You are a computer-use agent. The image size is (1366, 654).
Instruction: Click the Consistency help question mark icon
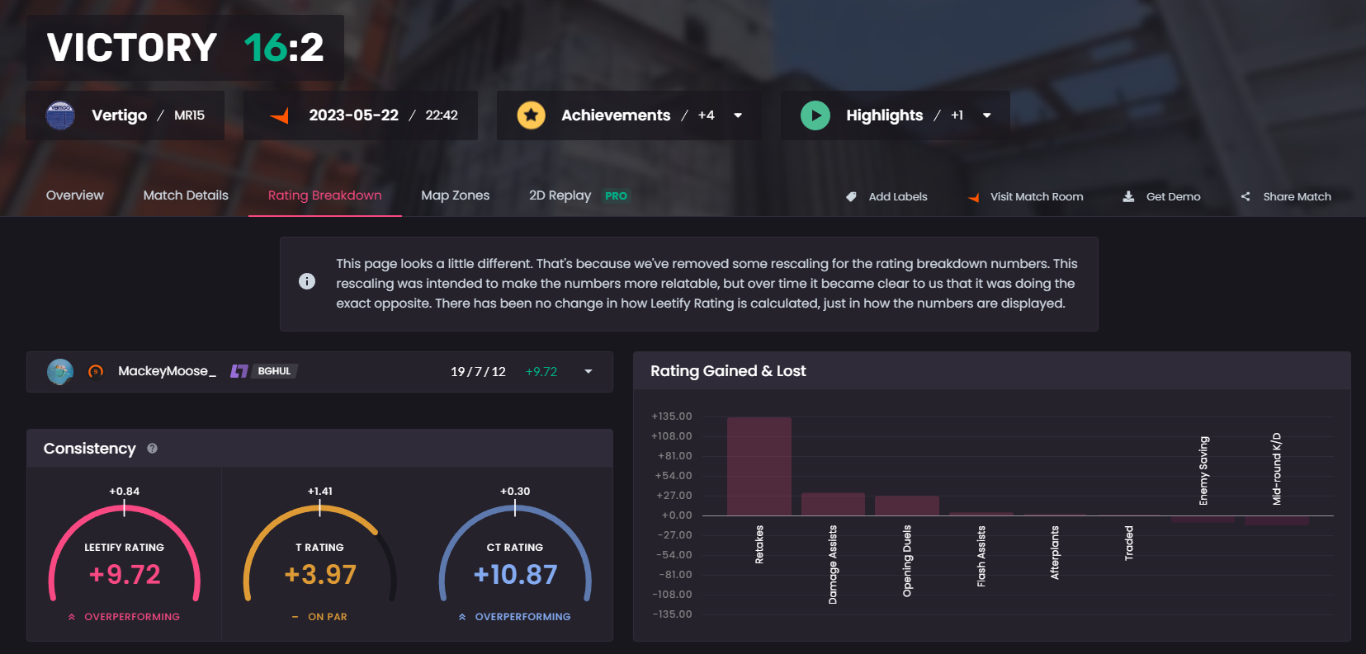point(152,449)
